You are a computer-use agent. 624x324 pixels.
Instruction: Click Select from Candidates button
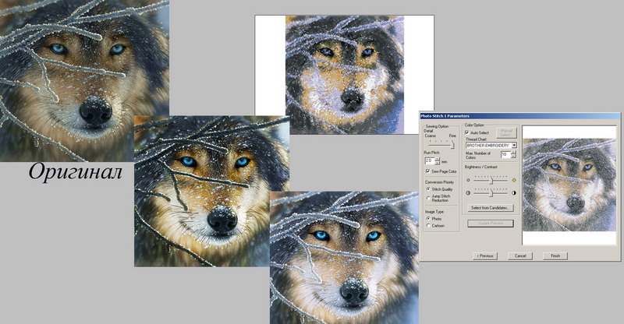490,209
